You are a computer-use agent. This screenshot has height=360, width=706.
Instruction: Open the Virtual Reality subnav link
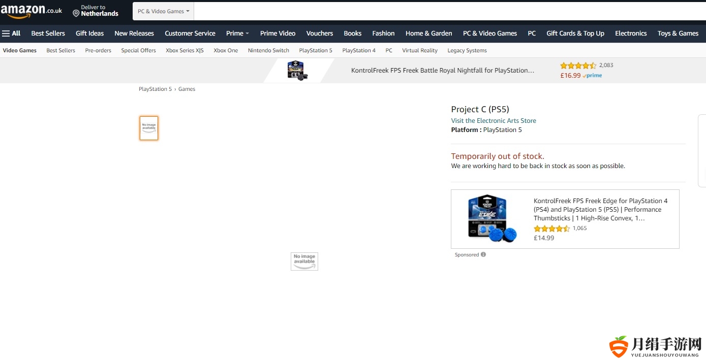point(420,50)
